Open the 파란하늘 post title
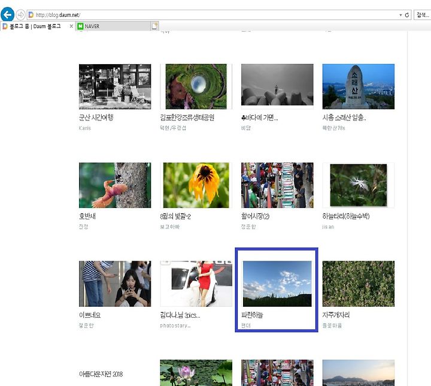 252,315
